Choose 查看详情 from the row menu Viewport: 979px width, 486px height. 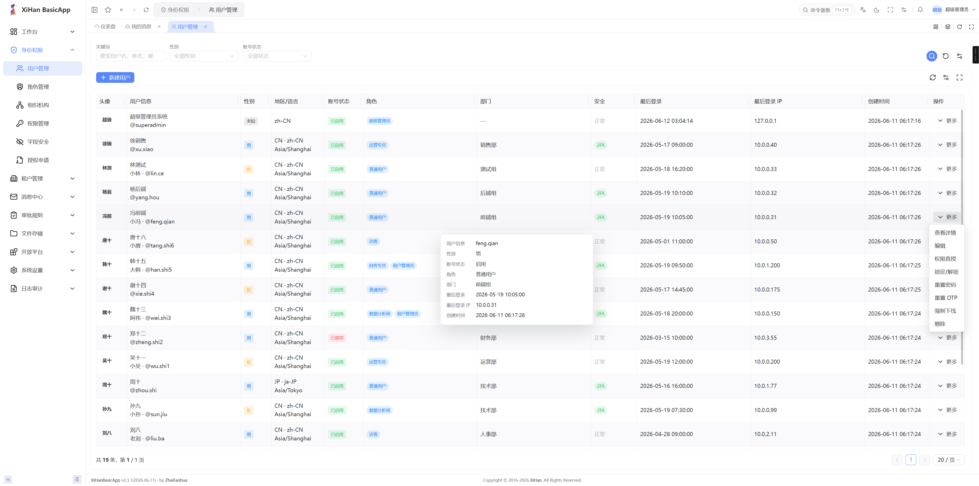click(x=946, y=233)
